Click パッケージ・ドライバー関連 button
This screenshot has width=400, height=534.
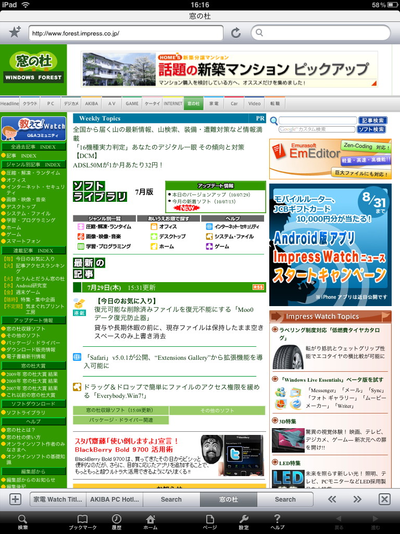(x=120, y=420)
